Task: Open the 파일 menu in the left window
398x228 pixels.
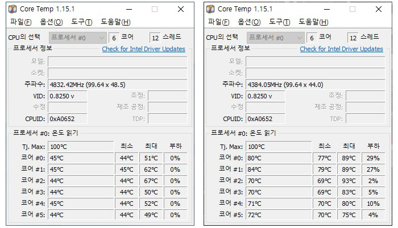Action: (x=21, y=22)
